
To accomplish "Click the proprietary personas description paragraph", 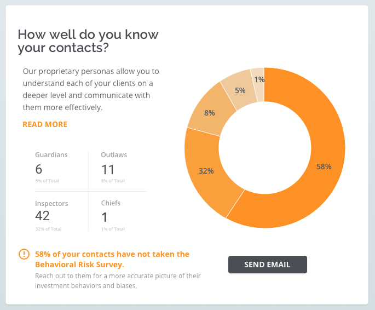I will coord(91,89).
